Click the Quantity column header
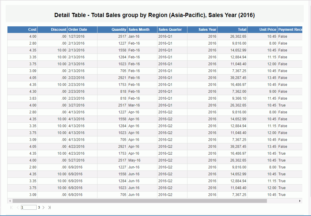The image size is (311, 216). [119, 30]
